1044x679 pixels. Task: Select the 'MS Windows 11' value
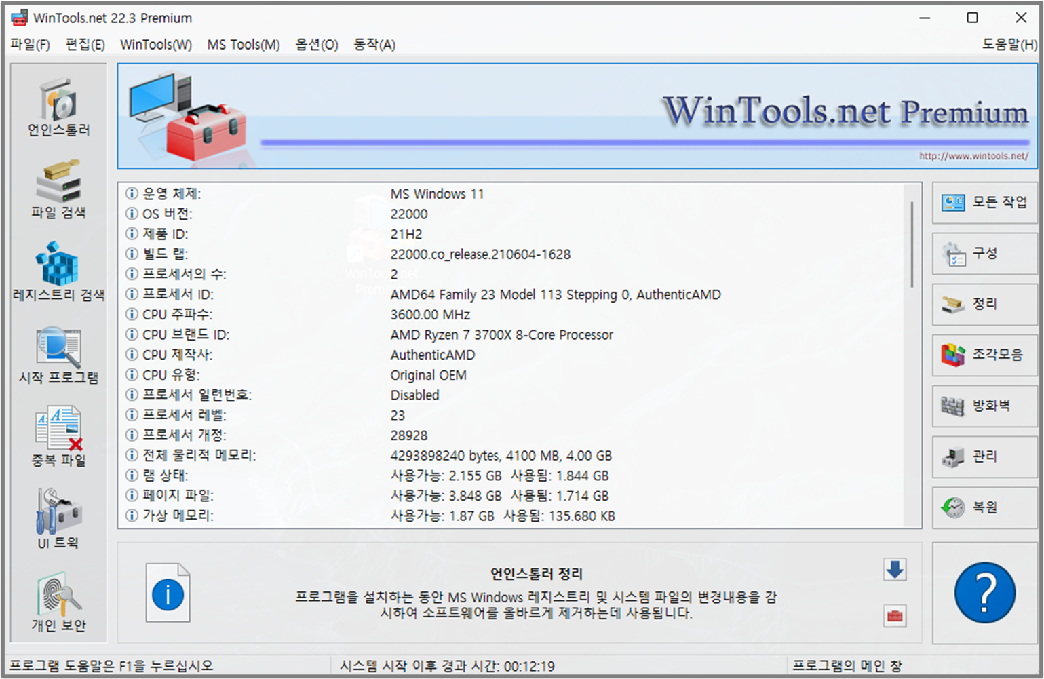[x=438, y=194]
